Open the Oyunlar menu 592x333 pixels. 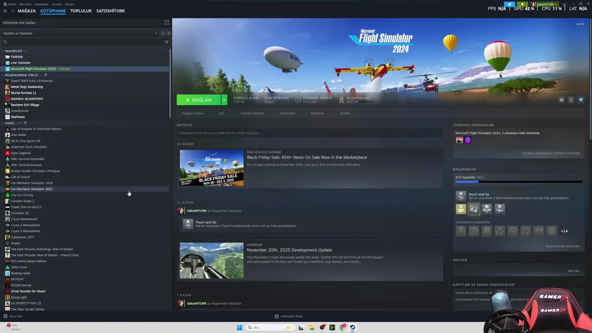point(56,4)
